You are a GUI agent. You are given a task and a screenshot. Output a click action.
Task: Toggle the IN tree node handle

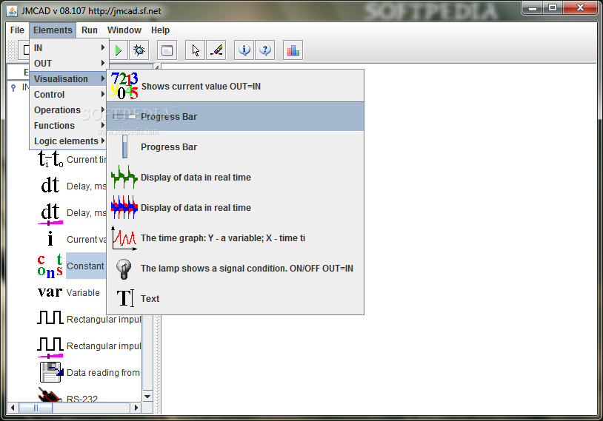13,88
